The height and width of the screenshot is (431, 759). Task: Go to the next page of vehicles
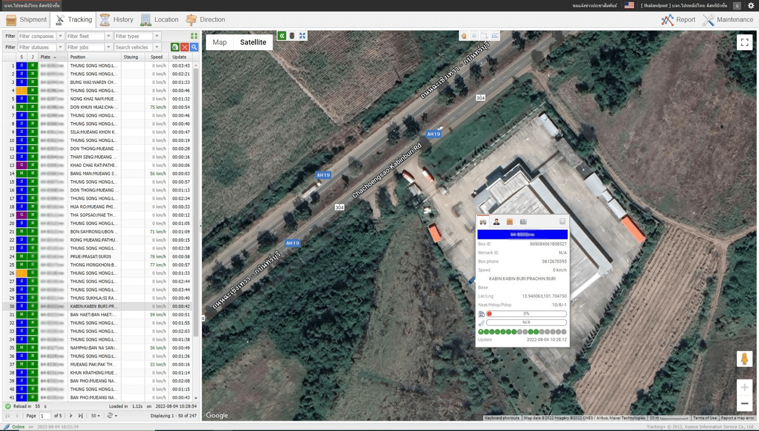click(71, 416)
